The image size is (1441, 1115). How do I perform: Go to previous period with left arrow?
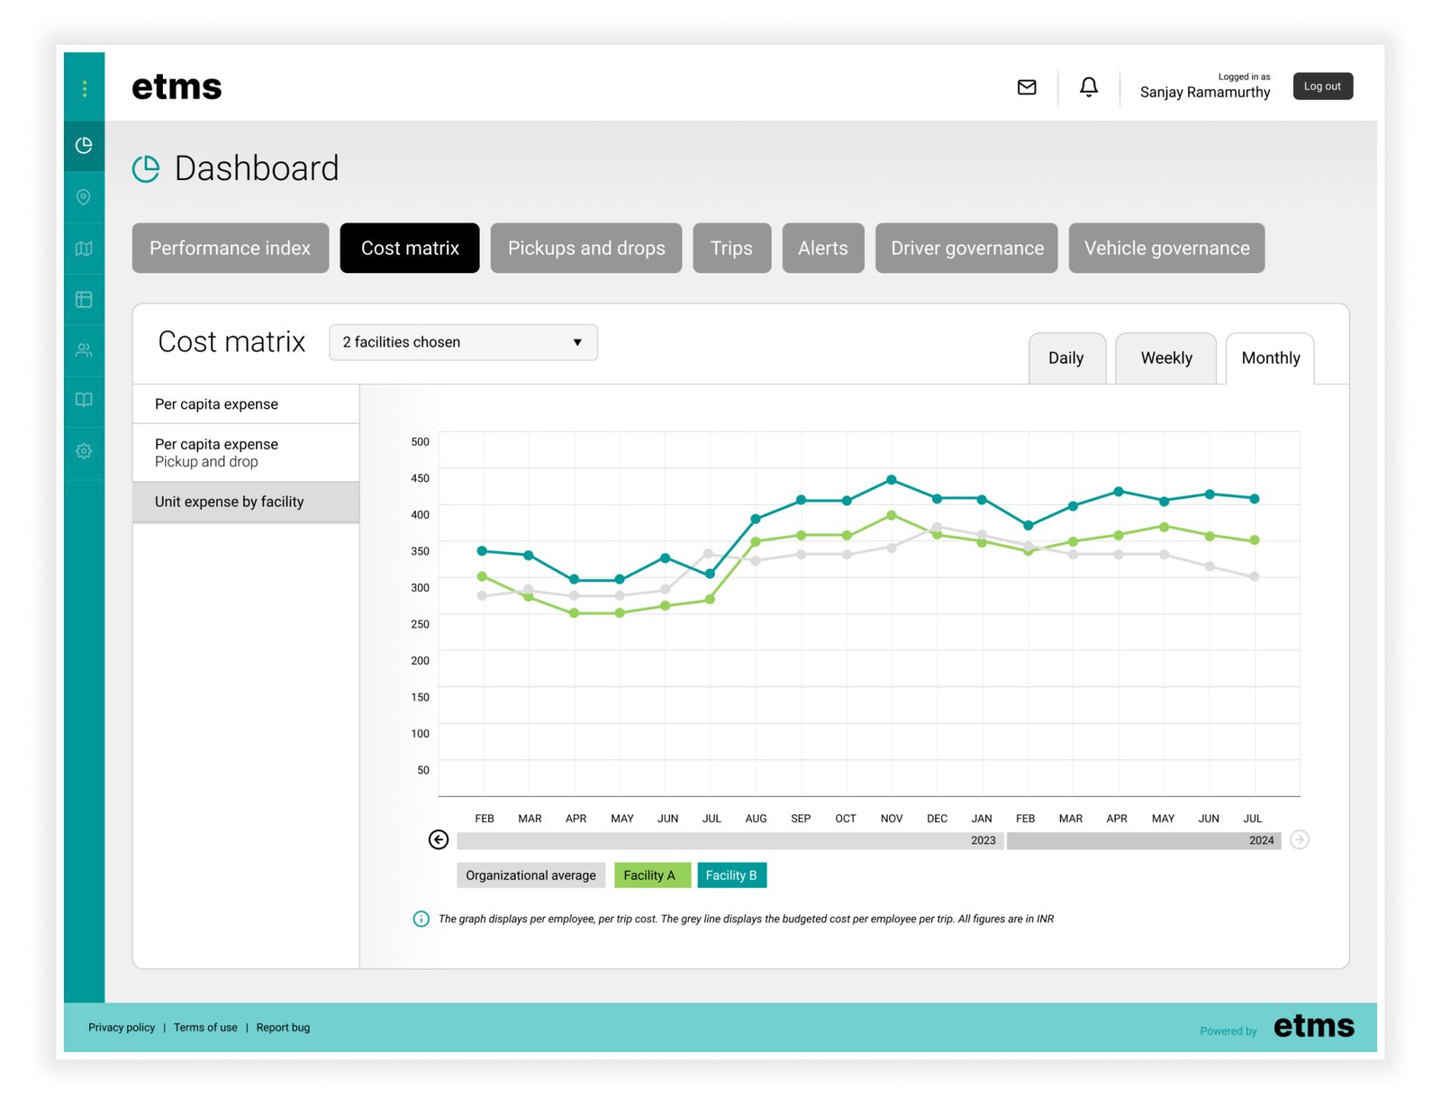click(x=439, y=840)
